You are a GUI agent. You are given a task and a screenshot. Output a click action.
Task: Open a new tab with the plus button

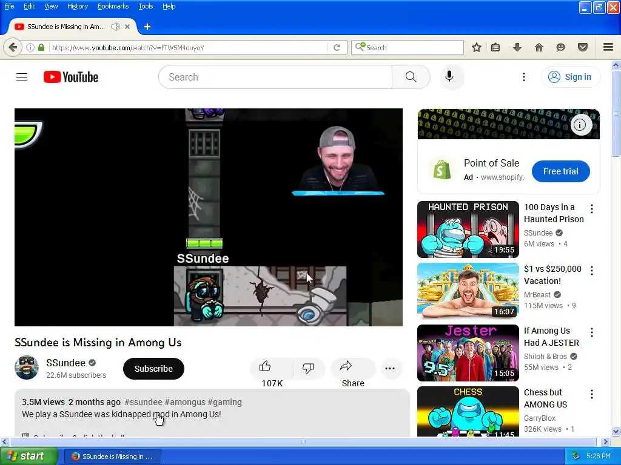point(147,27)
